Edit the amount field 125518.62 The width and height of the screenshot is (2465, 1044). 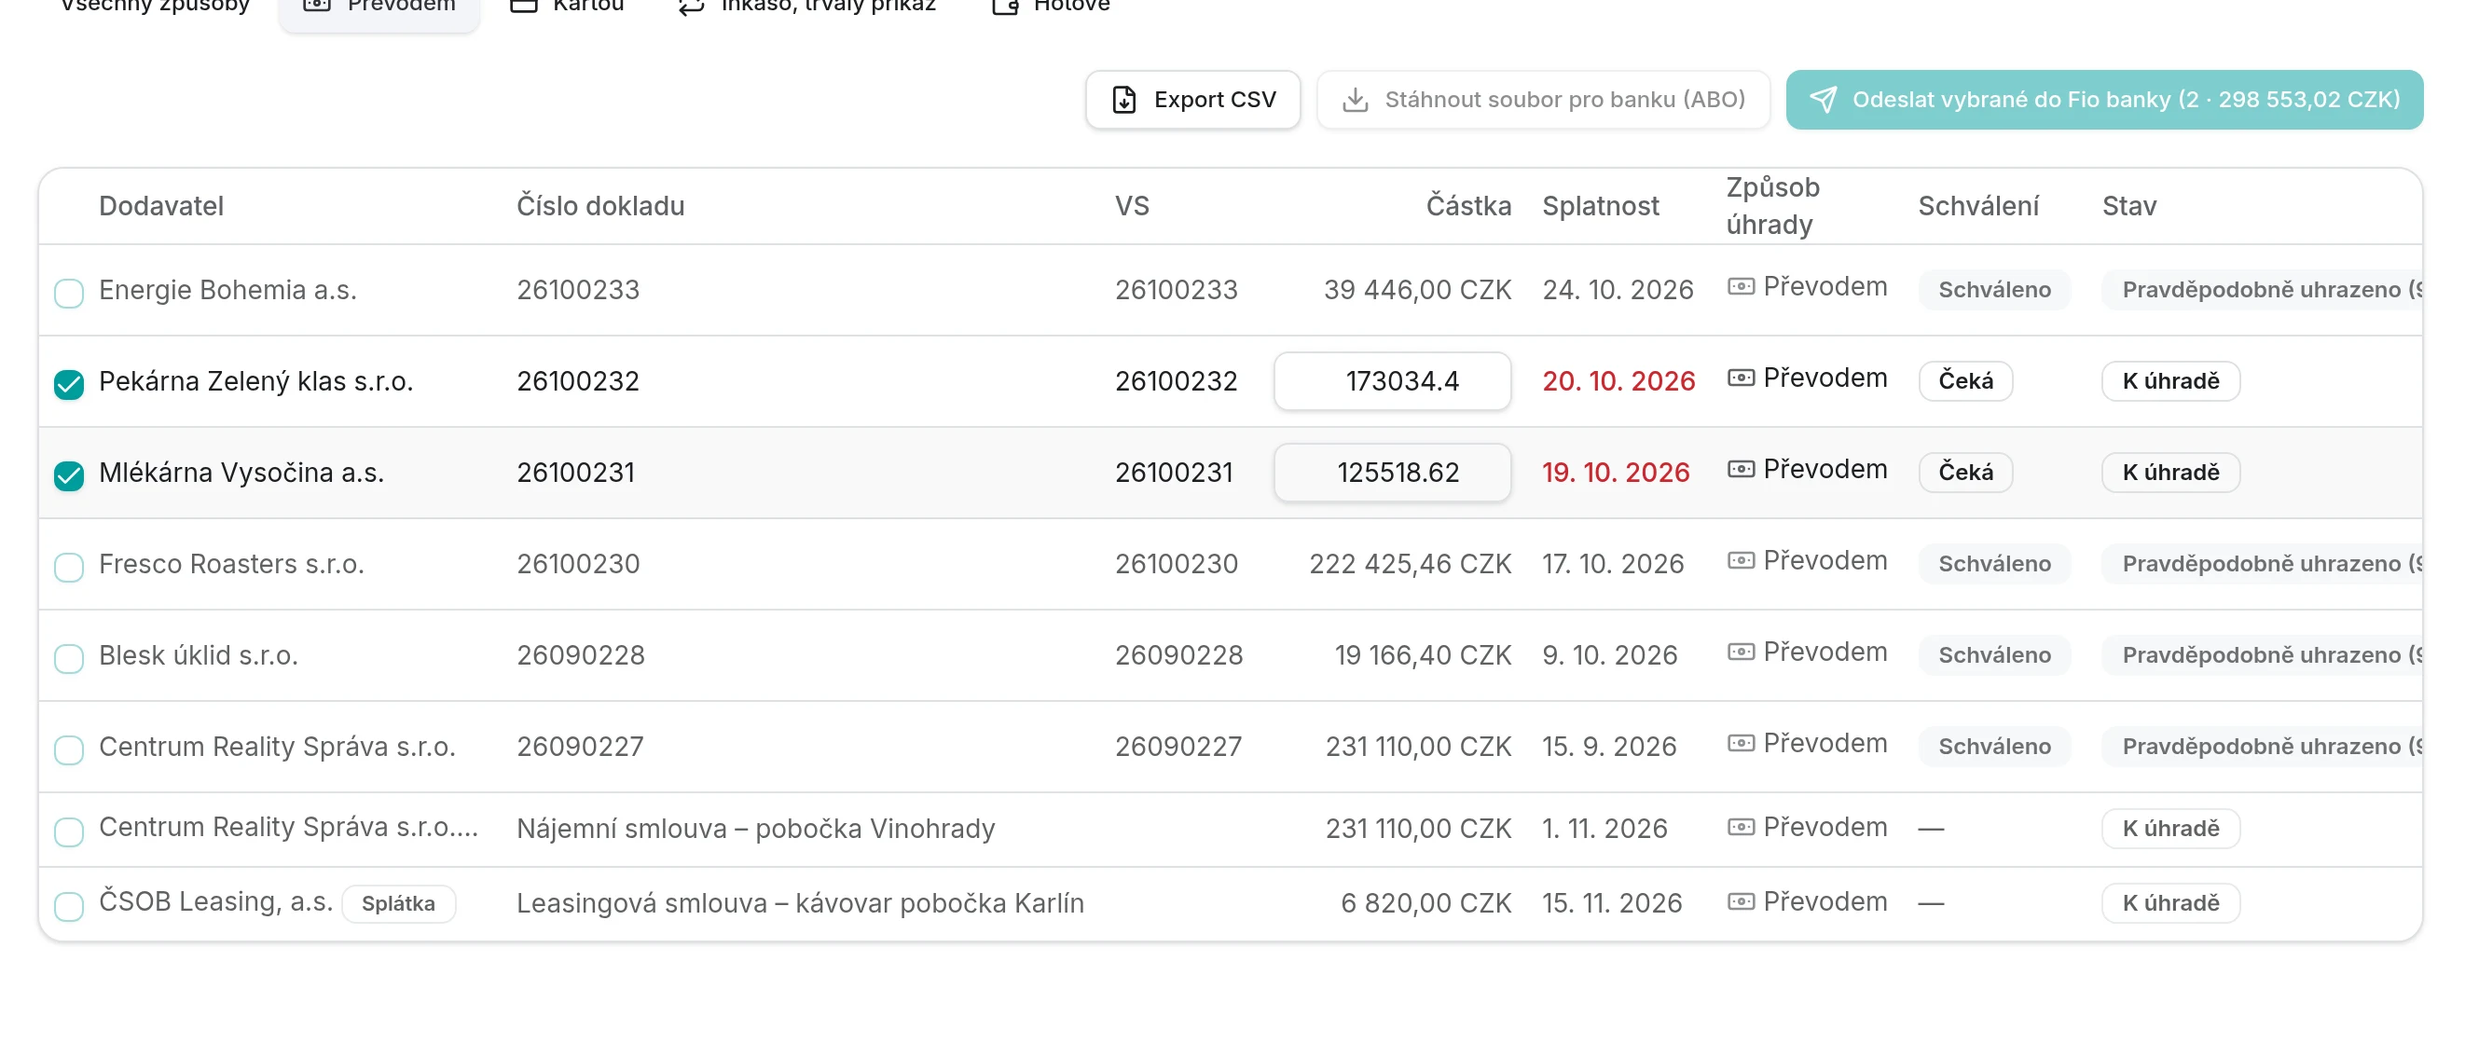[x=1392, y=473]
